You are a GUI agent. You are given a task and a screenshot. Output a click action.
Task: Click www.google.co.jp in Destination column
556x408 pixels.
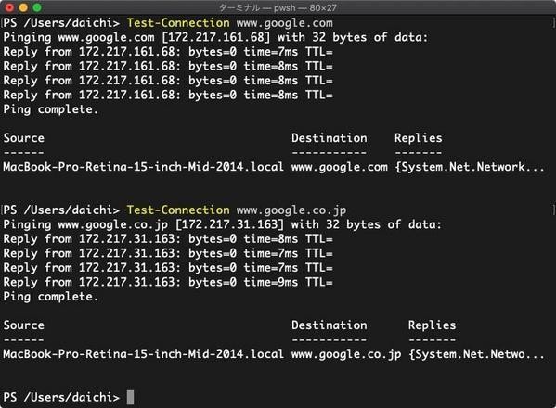click(x=346, y=354)
